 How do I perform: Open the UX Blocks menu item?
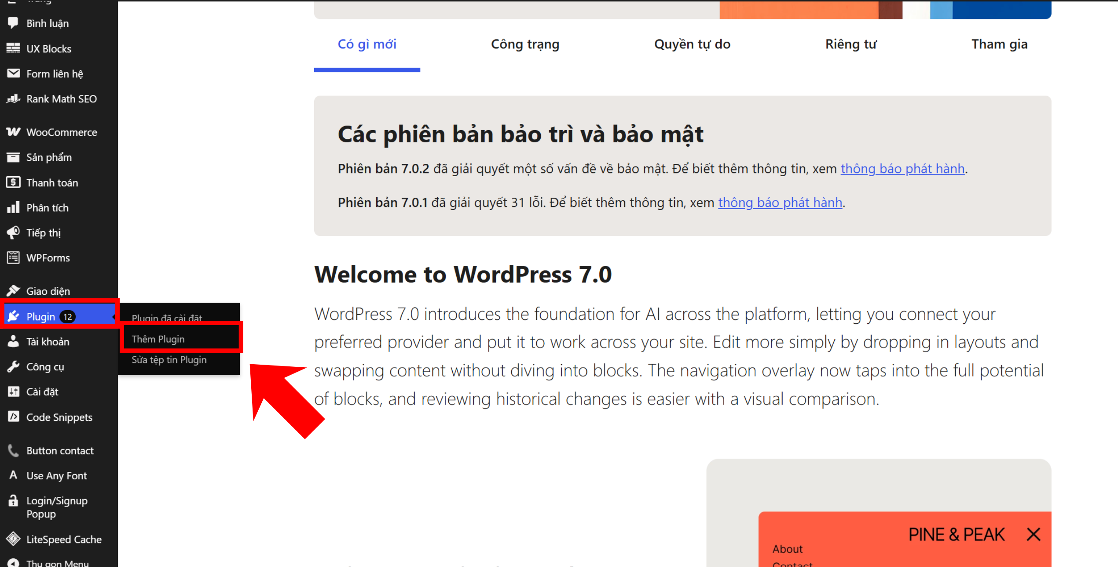tap(59, 48)
